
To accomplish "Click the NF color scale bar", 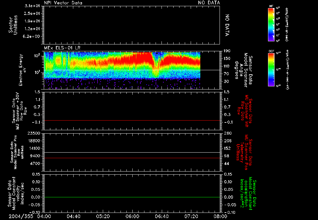I will [271, 25].
